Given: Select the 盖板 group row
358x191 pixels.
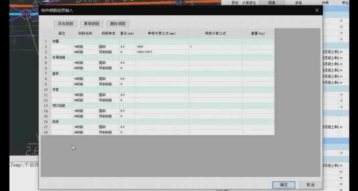Looking at the screenshot, I should pos(163,74).
